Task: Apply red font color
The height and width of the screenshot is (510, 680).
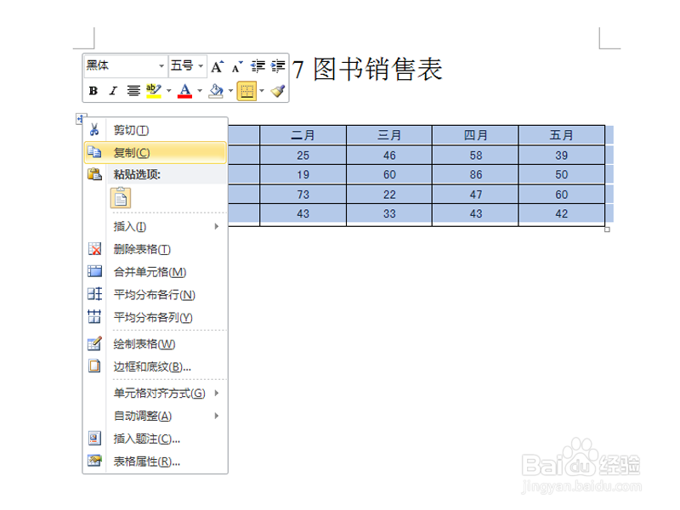Action: (x=184, y=91)
